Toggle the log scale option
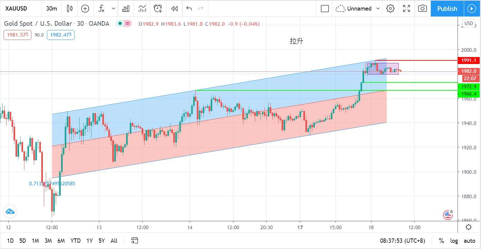 tap(454, 241)
